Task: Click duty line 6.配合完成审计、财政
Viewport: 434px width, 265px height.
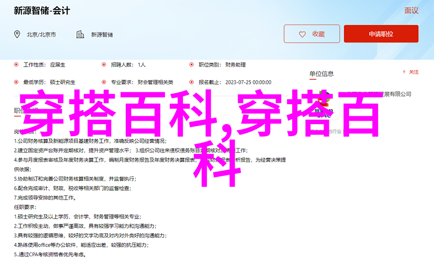Action: (x=72, y=188)
